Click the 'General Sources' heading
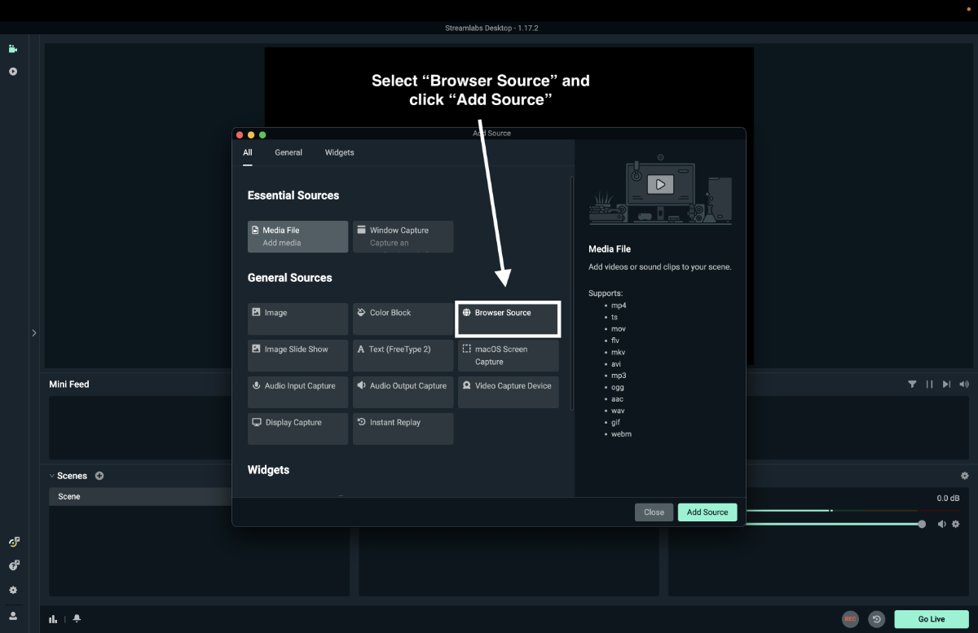This screenshot has height=633, width=978. pos(289,278)
